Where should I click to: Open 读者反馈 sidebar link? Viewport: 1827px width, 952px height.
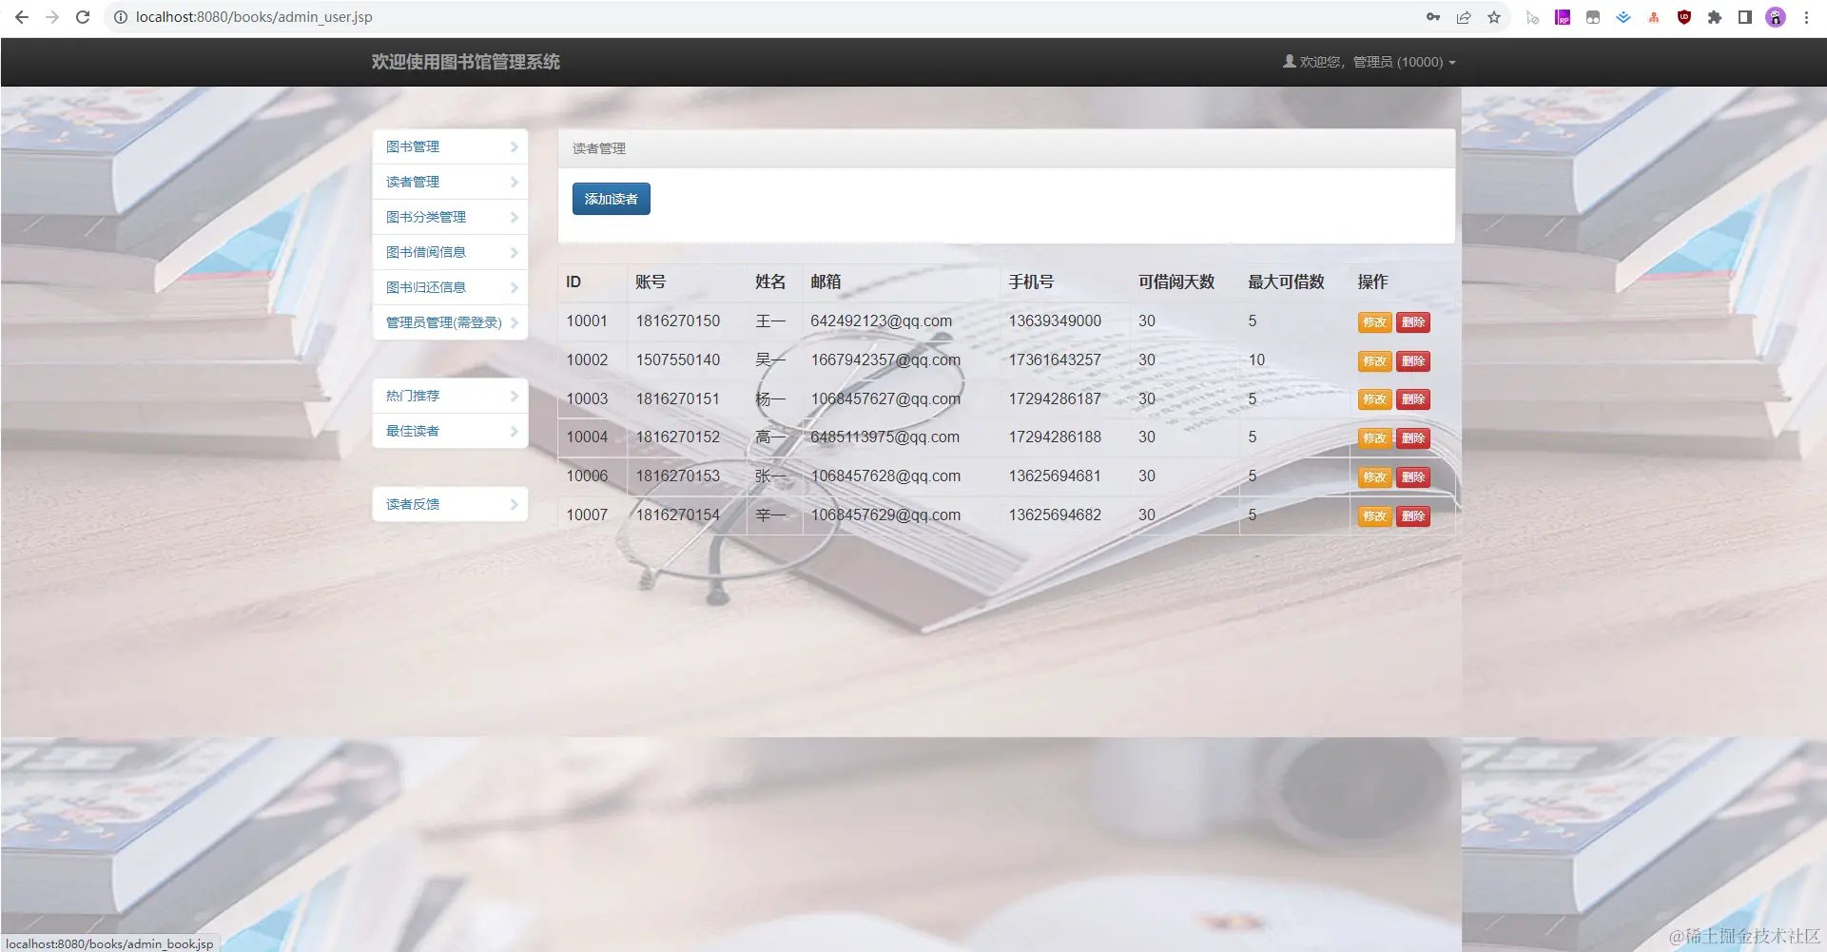coord(450,504)
